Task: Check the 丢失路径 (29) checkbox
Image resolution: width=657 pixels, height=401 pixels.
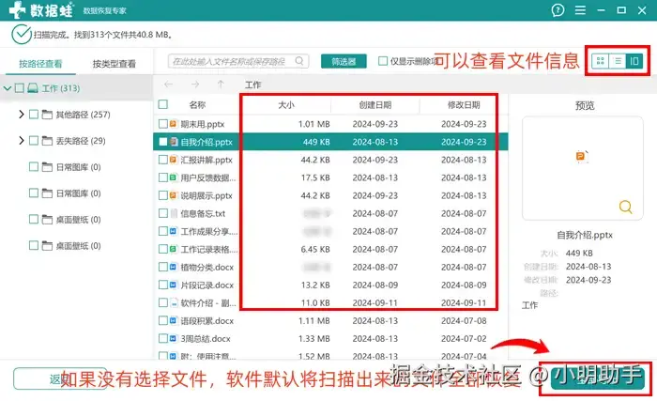Action: point(34,141)
